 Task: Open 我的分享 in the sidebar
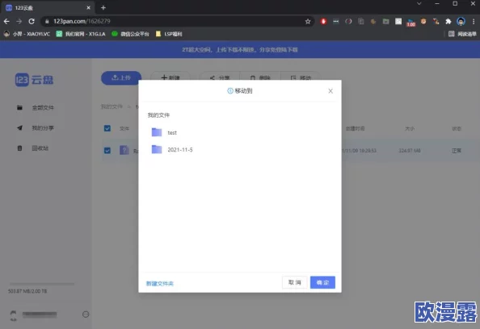point(43,128)
